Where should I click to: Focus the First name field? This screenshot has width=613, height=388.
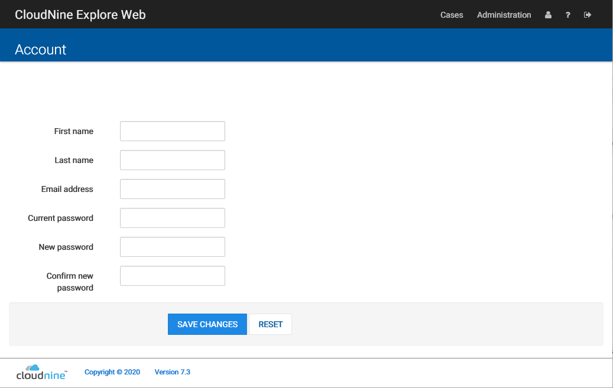pos(173,131)
